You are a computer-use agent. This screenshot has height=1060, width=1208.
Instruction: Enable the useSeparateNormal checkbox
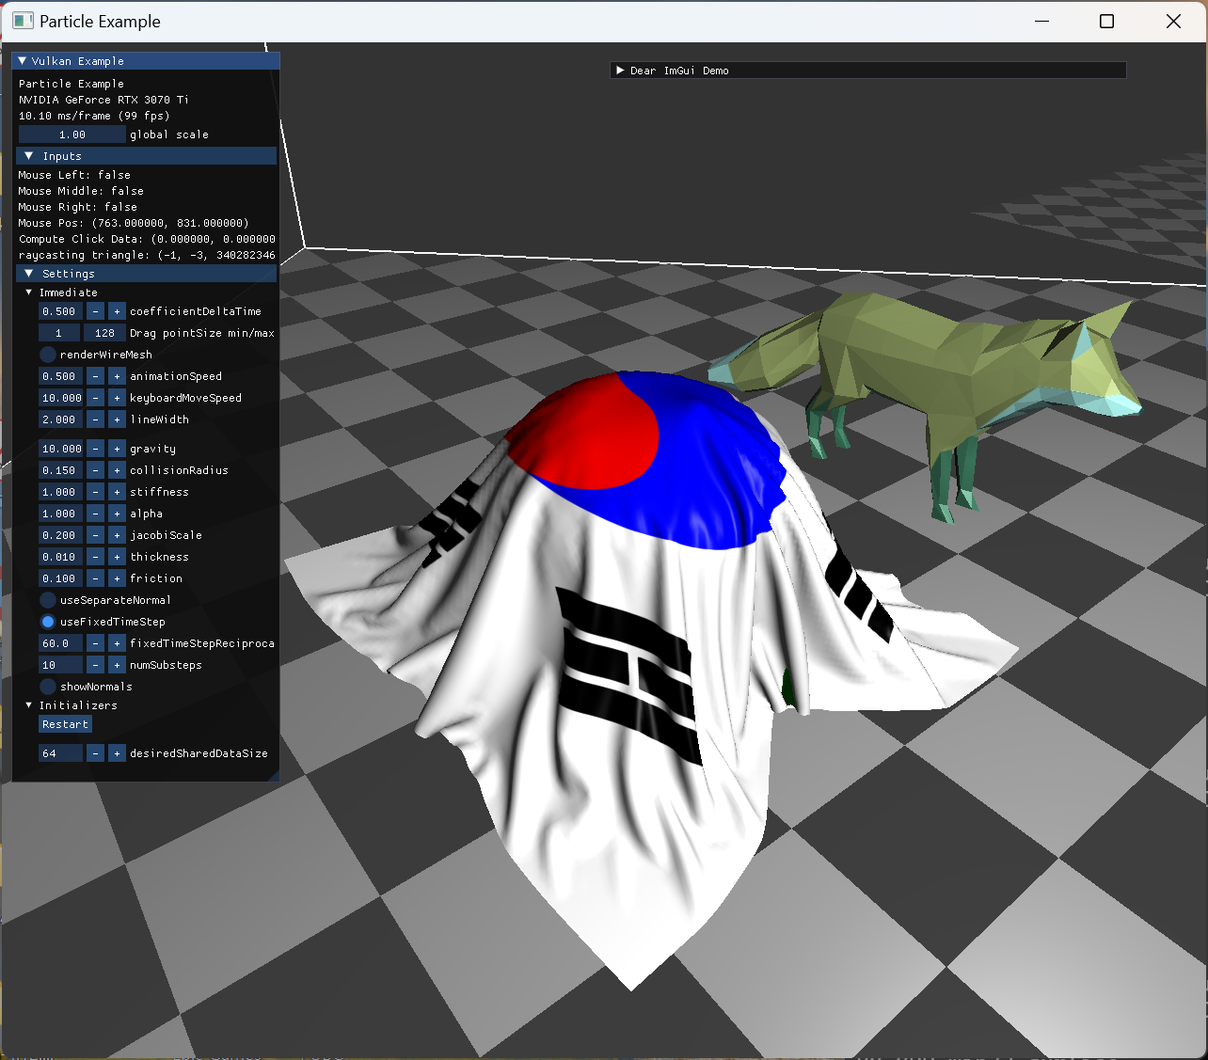coord(48,600)
